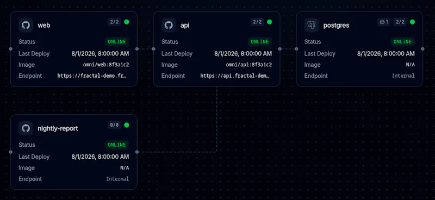
Task: Click left connector handle of nightly-report node
Action: point(10,152)
